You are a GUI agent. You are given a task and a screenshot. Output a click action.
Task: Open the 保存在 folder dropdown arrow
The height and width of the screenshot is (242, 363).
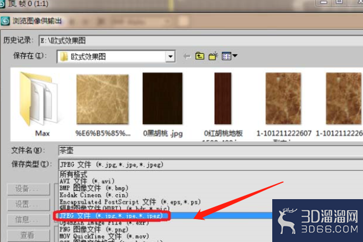171,56
